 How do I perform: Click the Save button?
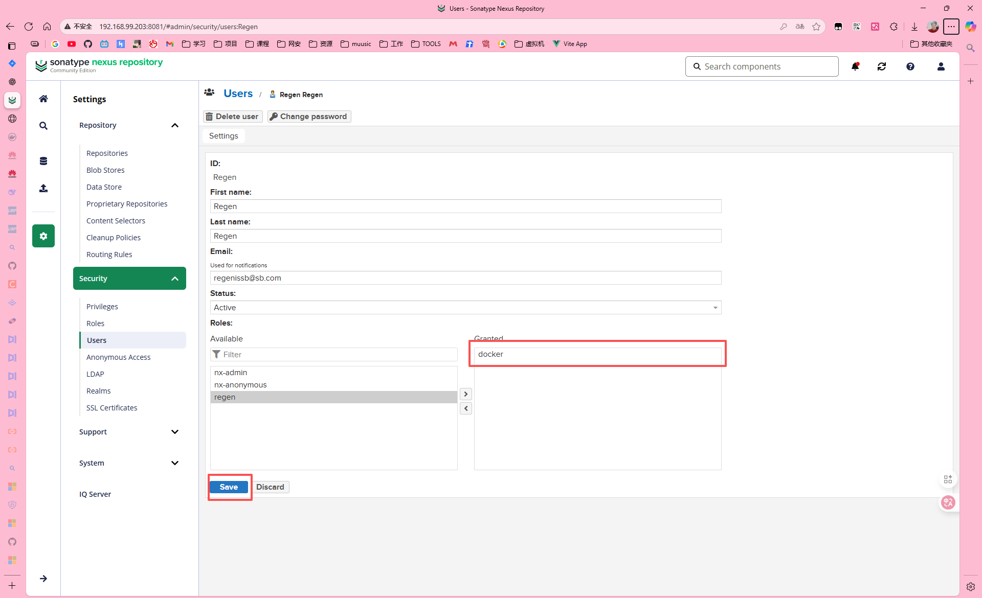tap(229, 487)
